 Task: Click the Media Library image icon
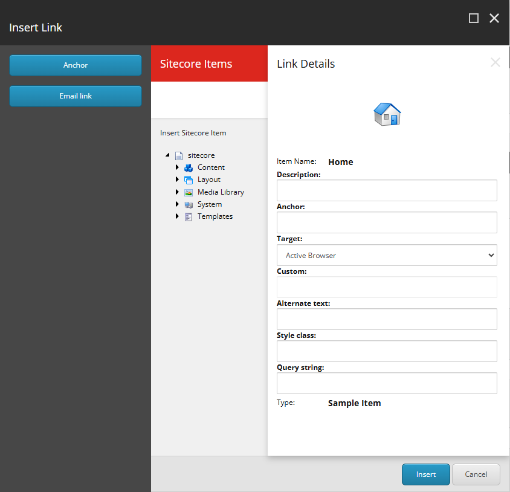click(189, 192)
